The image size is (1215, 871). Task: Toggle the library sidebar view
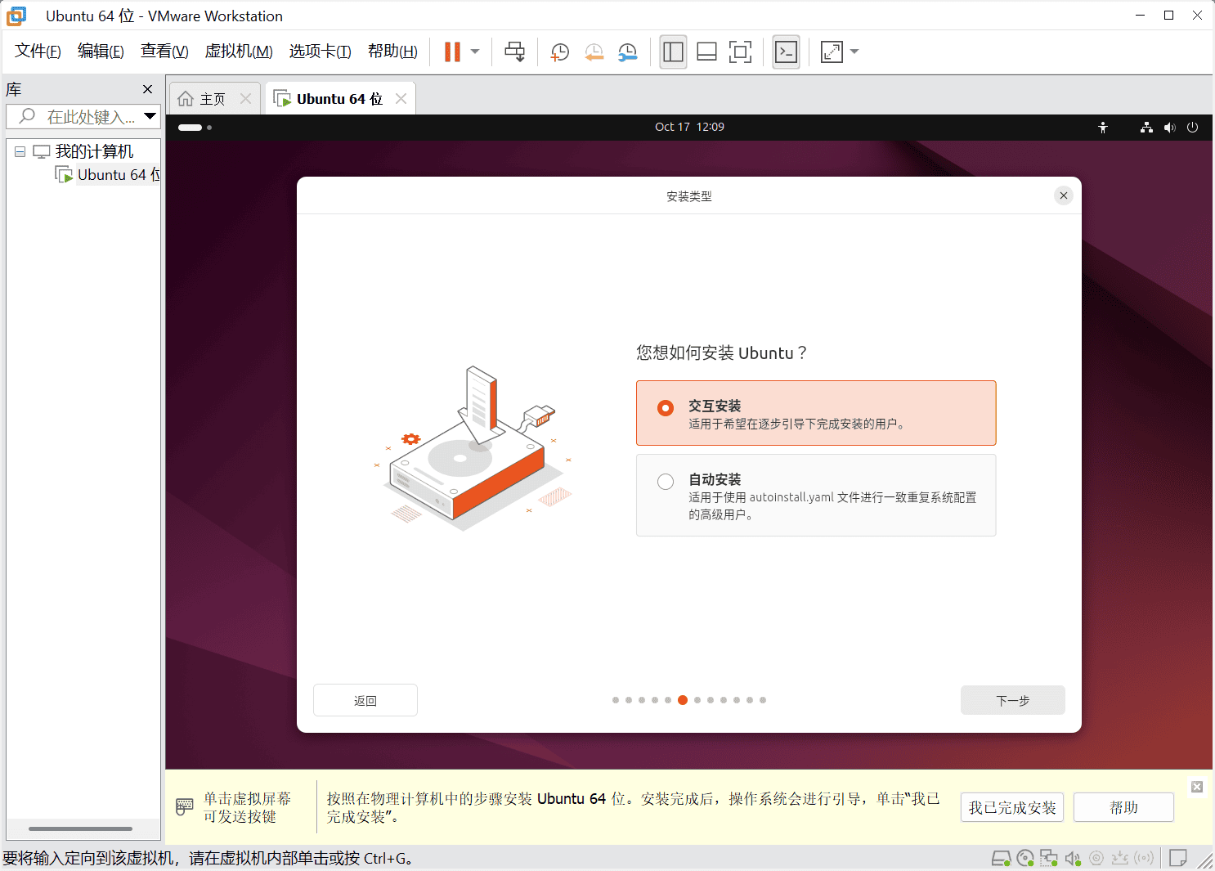click(673, 52)
